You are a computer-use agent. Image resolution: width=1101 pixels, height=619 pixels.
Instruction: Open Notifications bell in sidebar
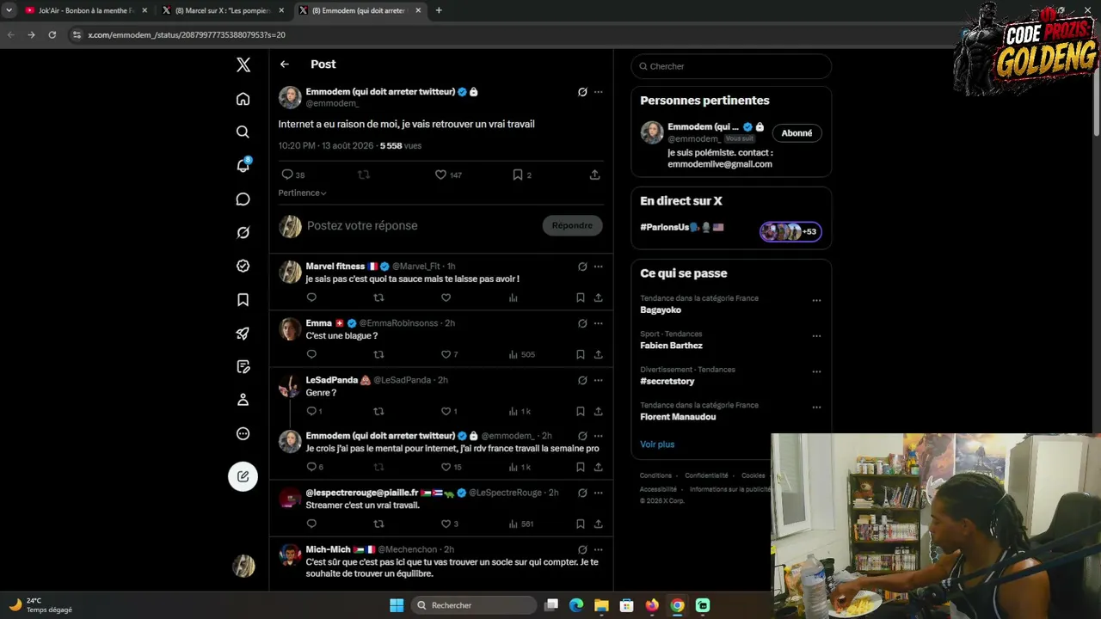(243, 165)
